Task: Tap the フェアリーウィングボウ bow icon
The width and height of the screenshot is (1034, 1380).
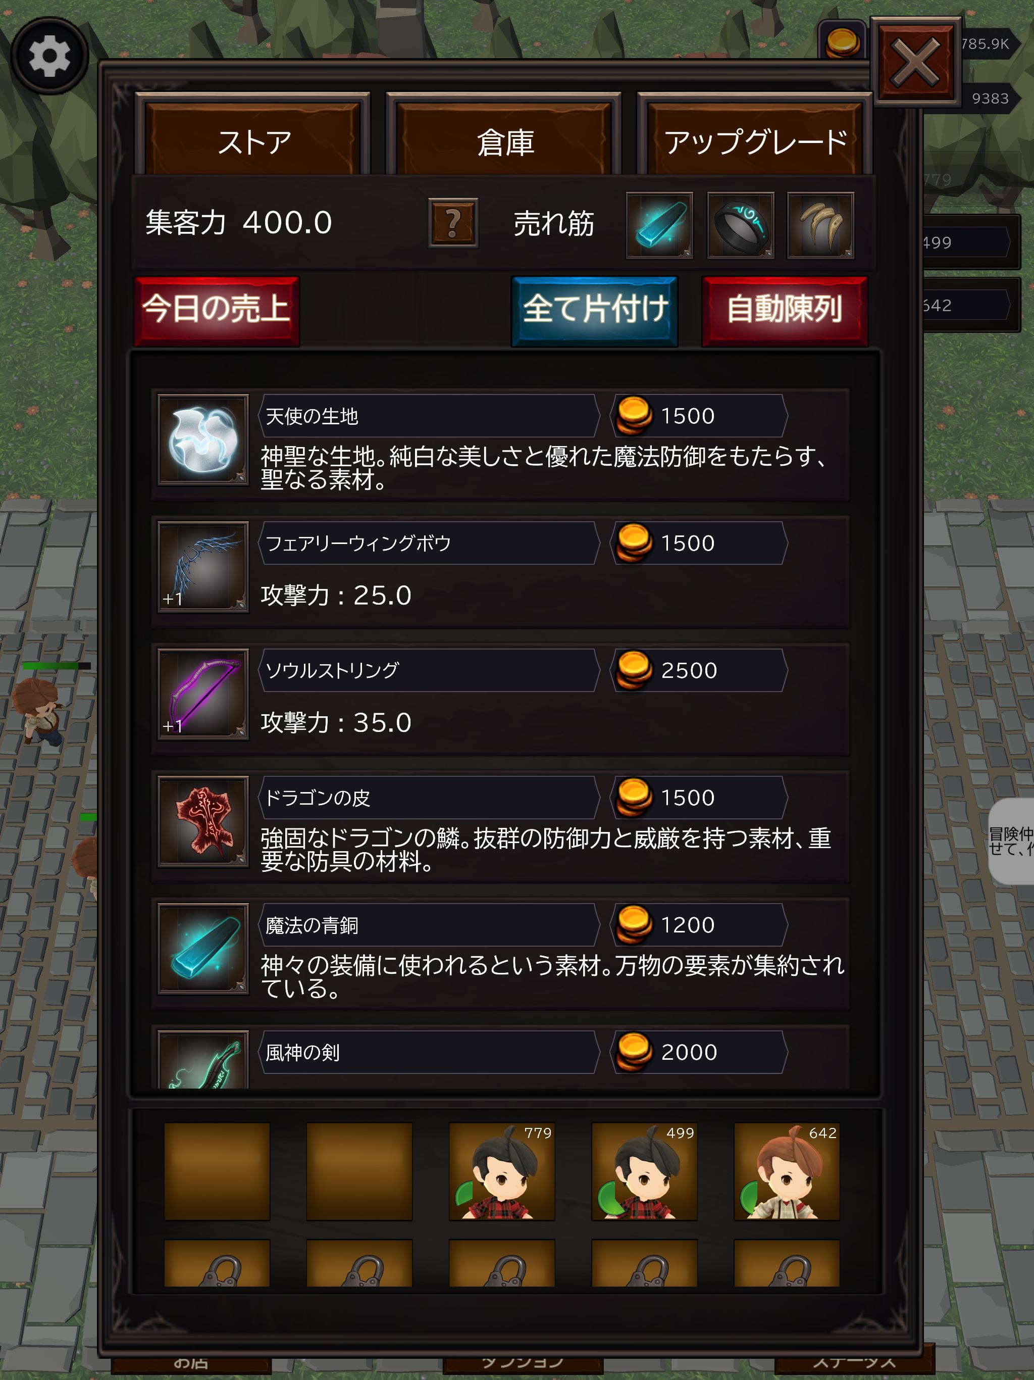Action: click(x=203, y=566)
